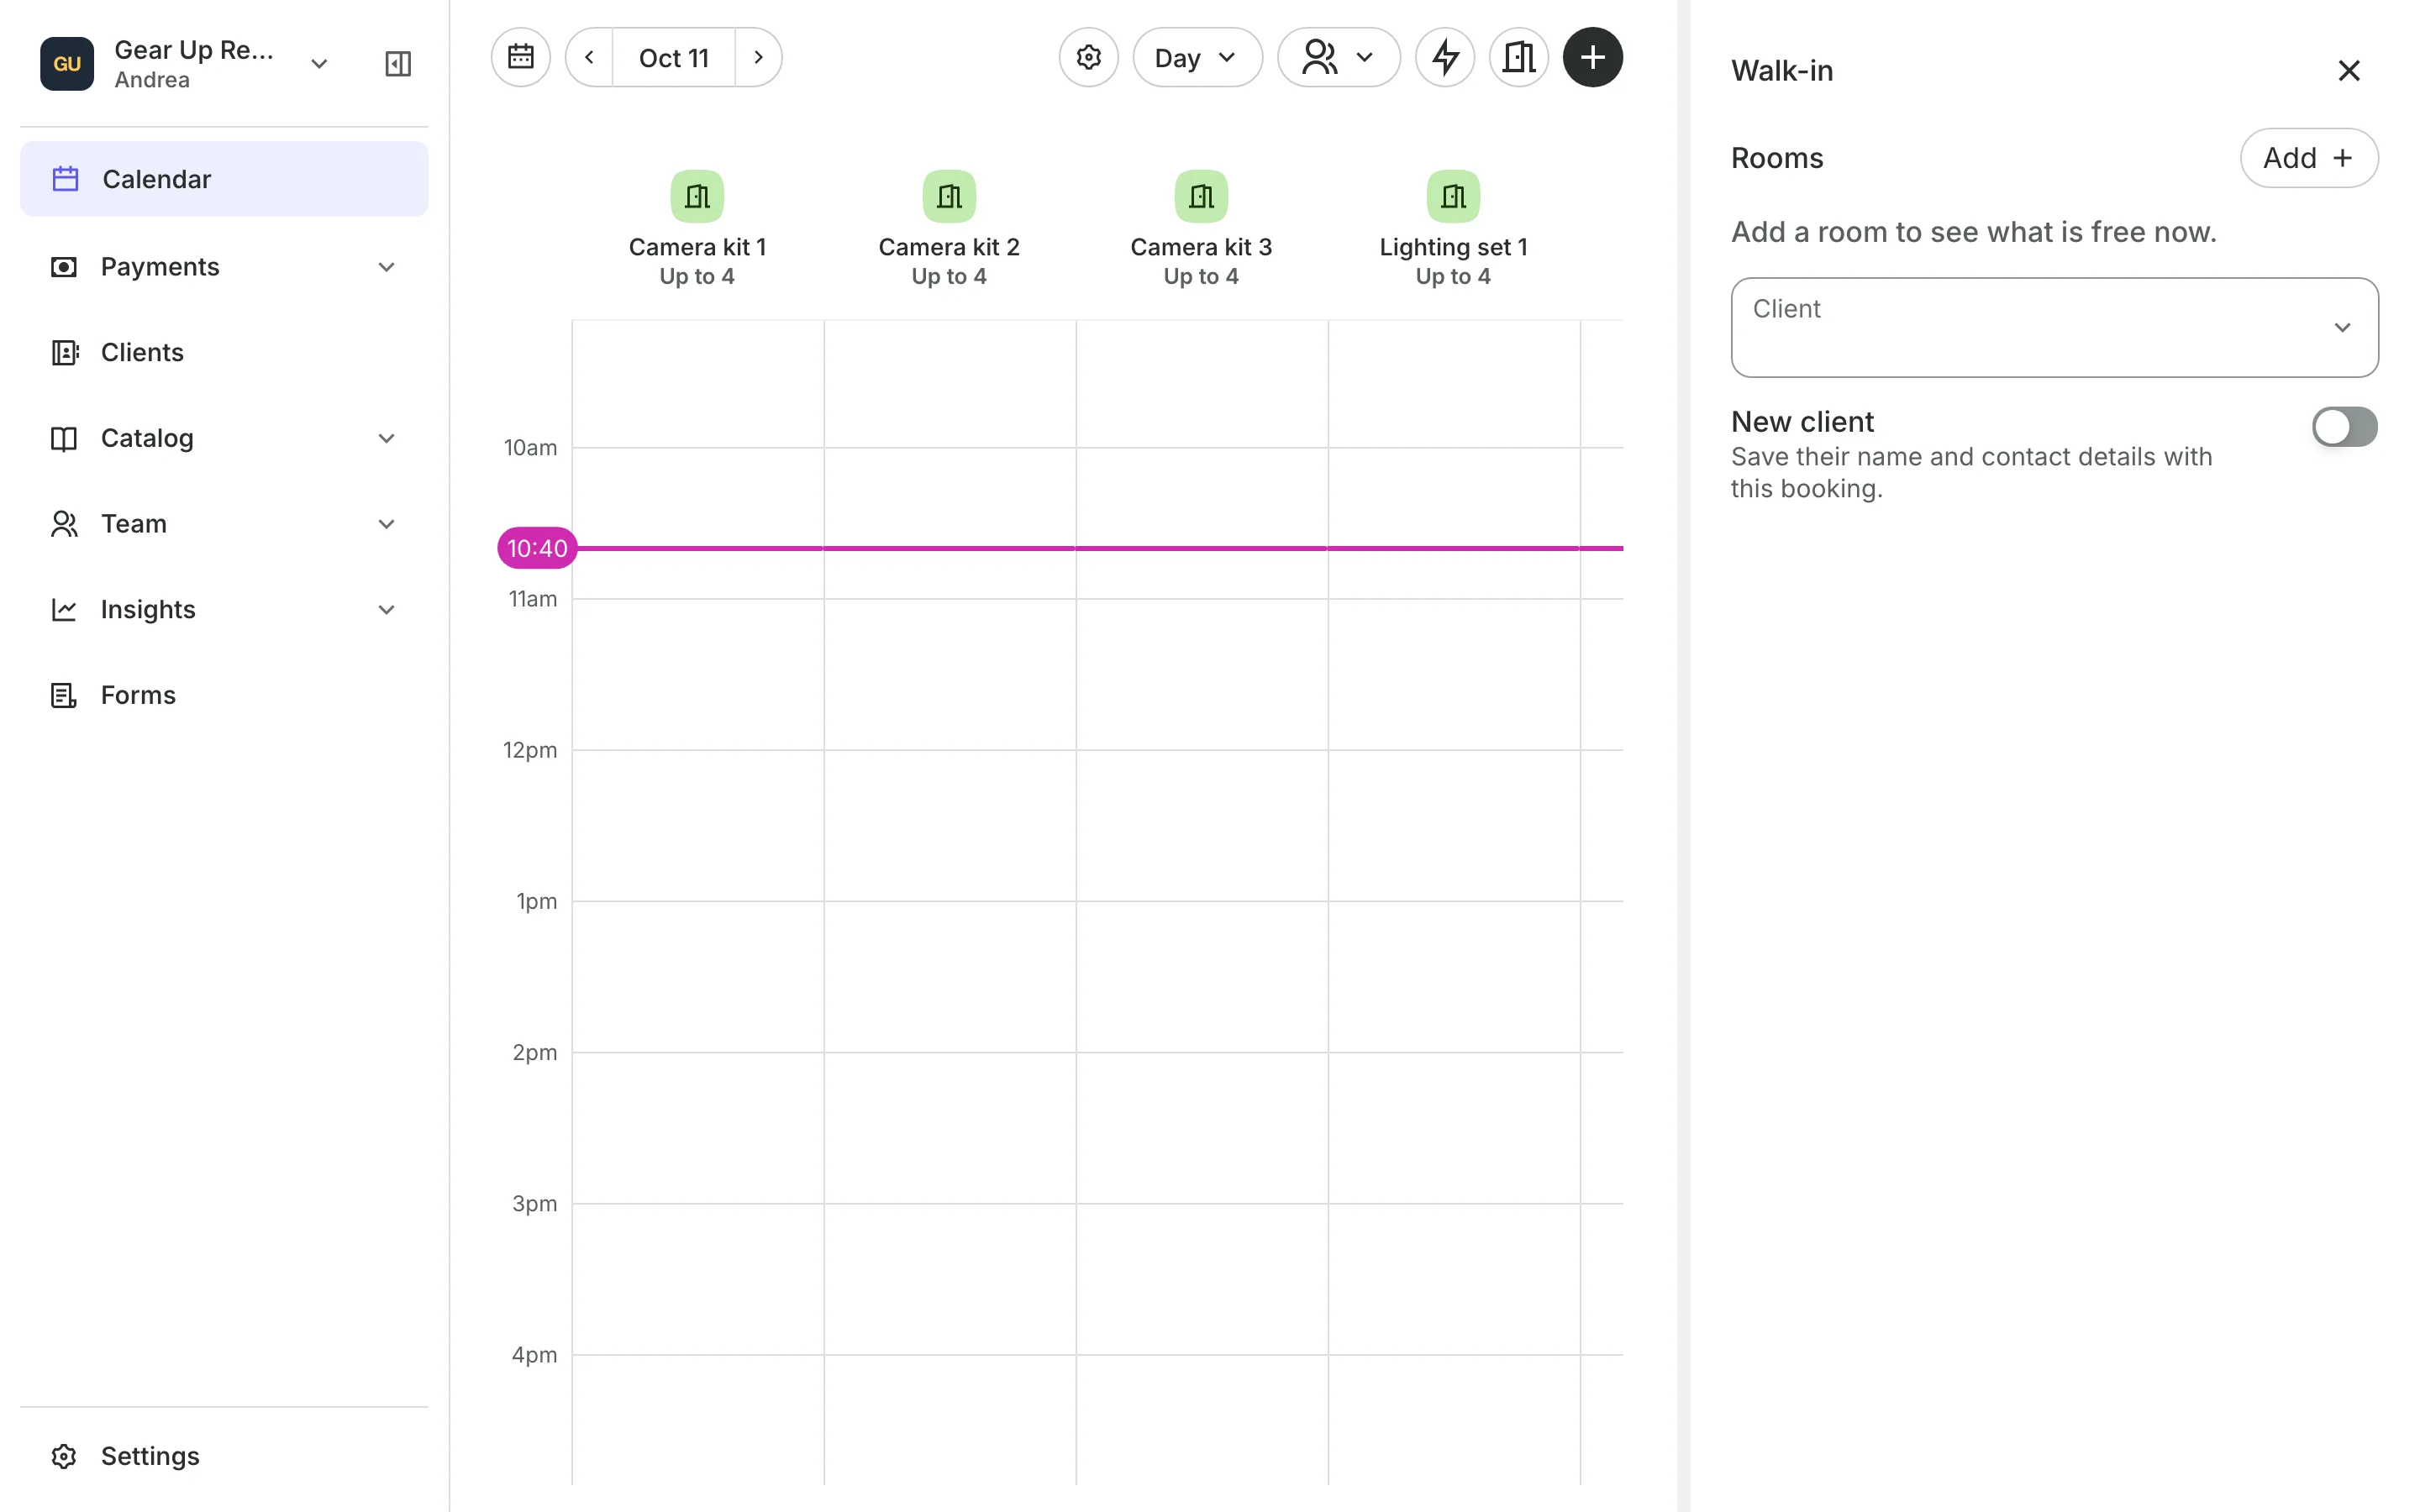Open the date picker calendar icon
The height and width of the screenshot is (1512, 2420).
coord(521,57)
